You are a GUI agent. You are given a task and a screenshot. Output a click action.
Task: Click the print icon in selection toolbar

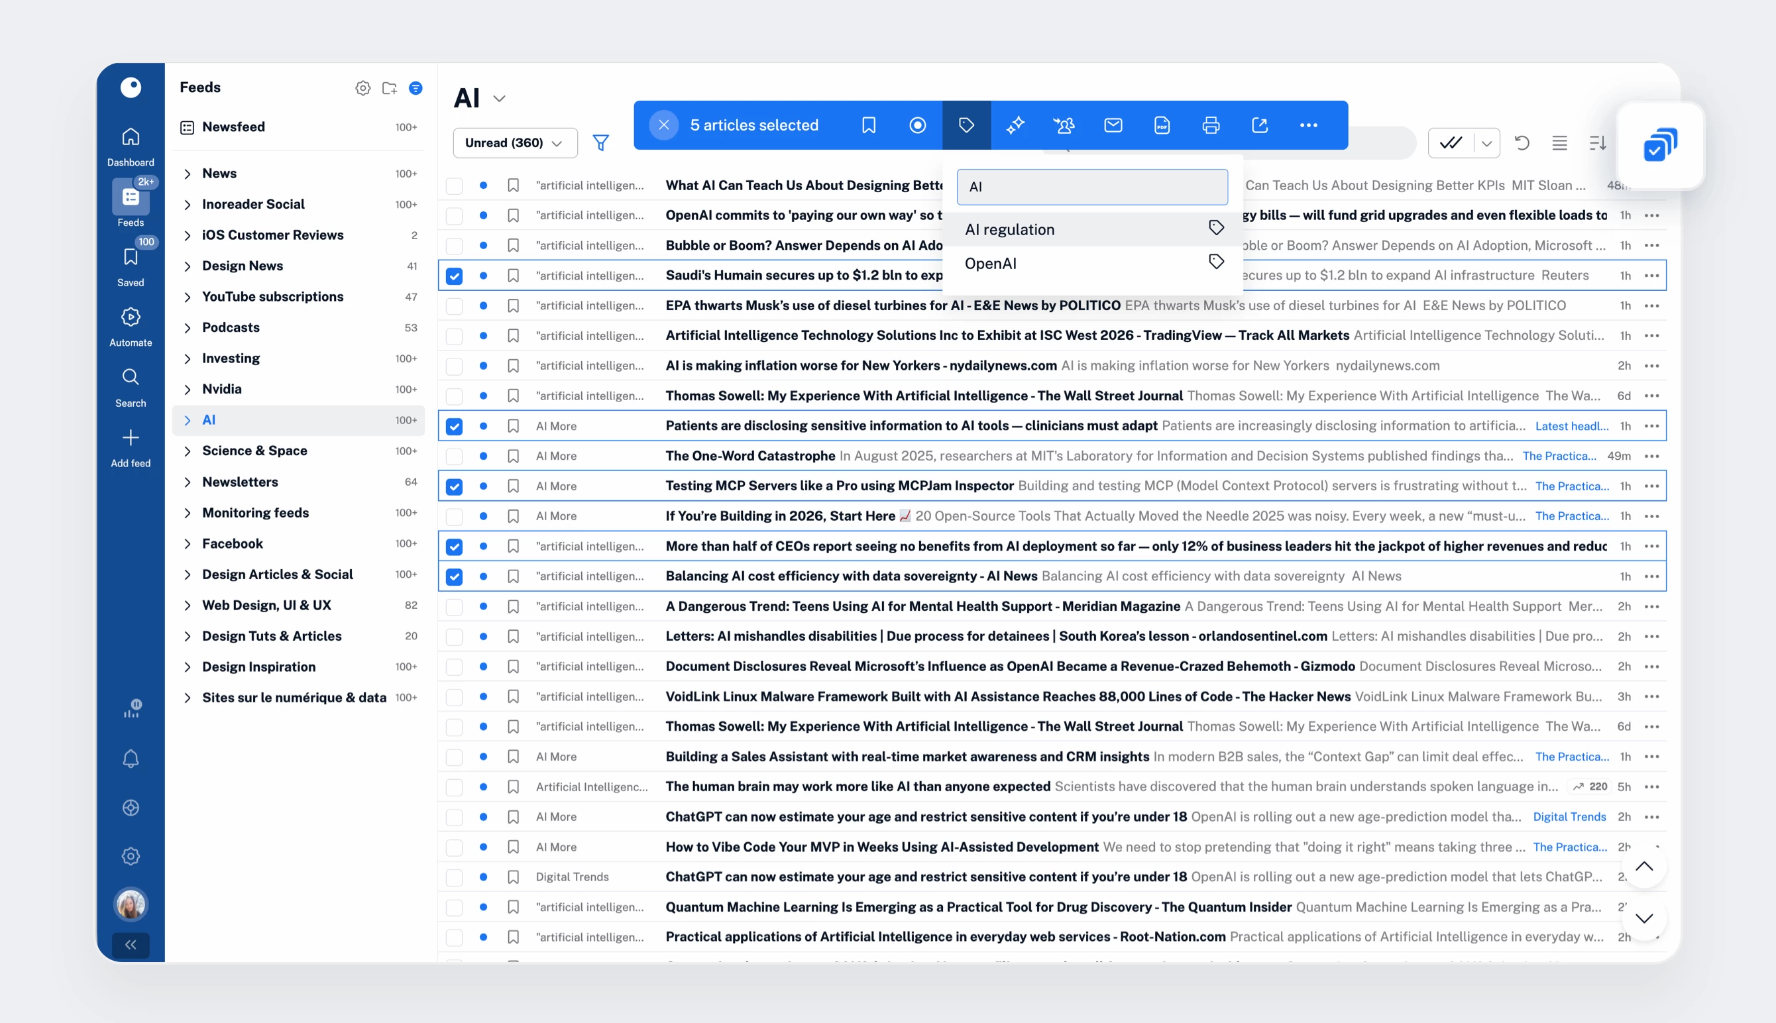coord(1211,125)
